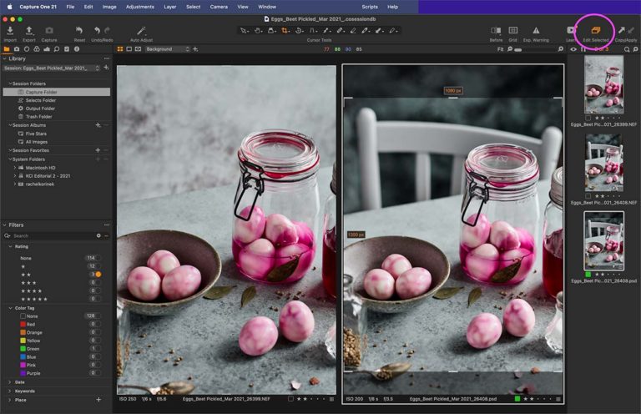Expand the Date filter section

[10, 382]
